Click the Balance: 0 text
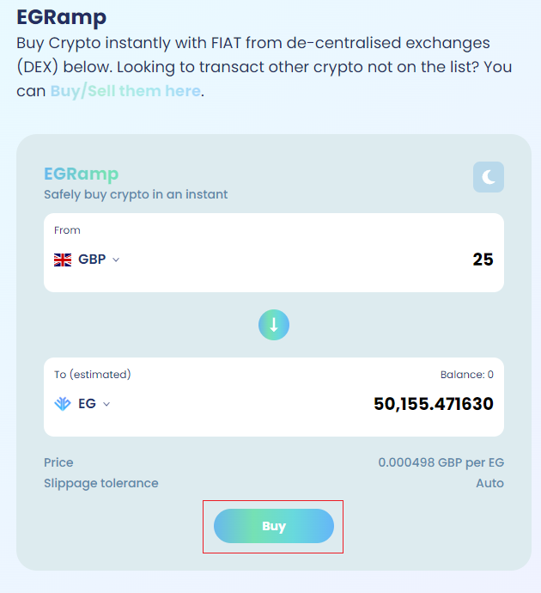Screen dimensions: 541x593 coord(467,375)
